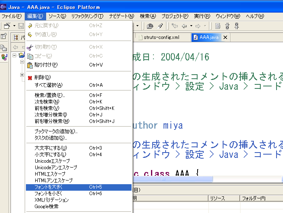
Task: Open the ファイル(F) menu
Action: point(12,16)
